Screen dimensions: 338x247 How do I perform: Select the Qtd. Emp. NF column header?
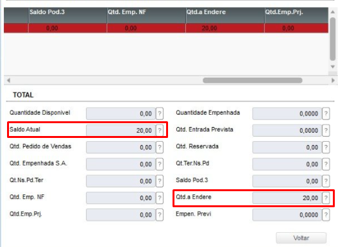[146, 15]
